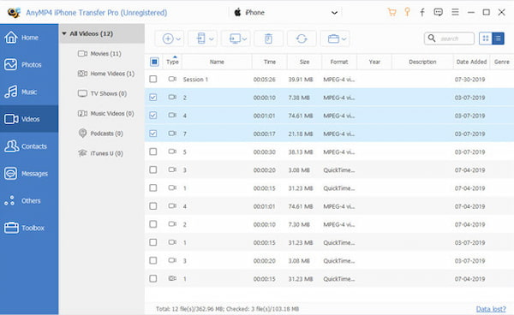Click the add files plus icon
This screenshot has width=514, height=315.
click(x=168, y=39)
